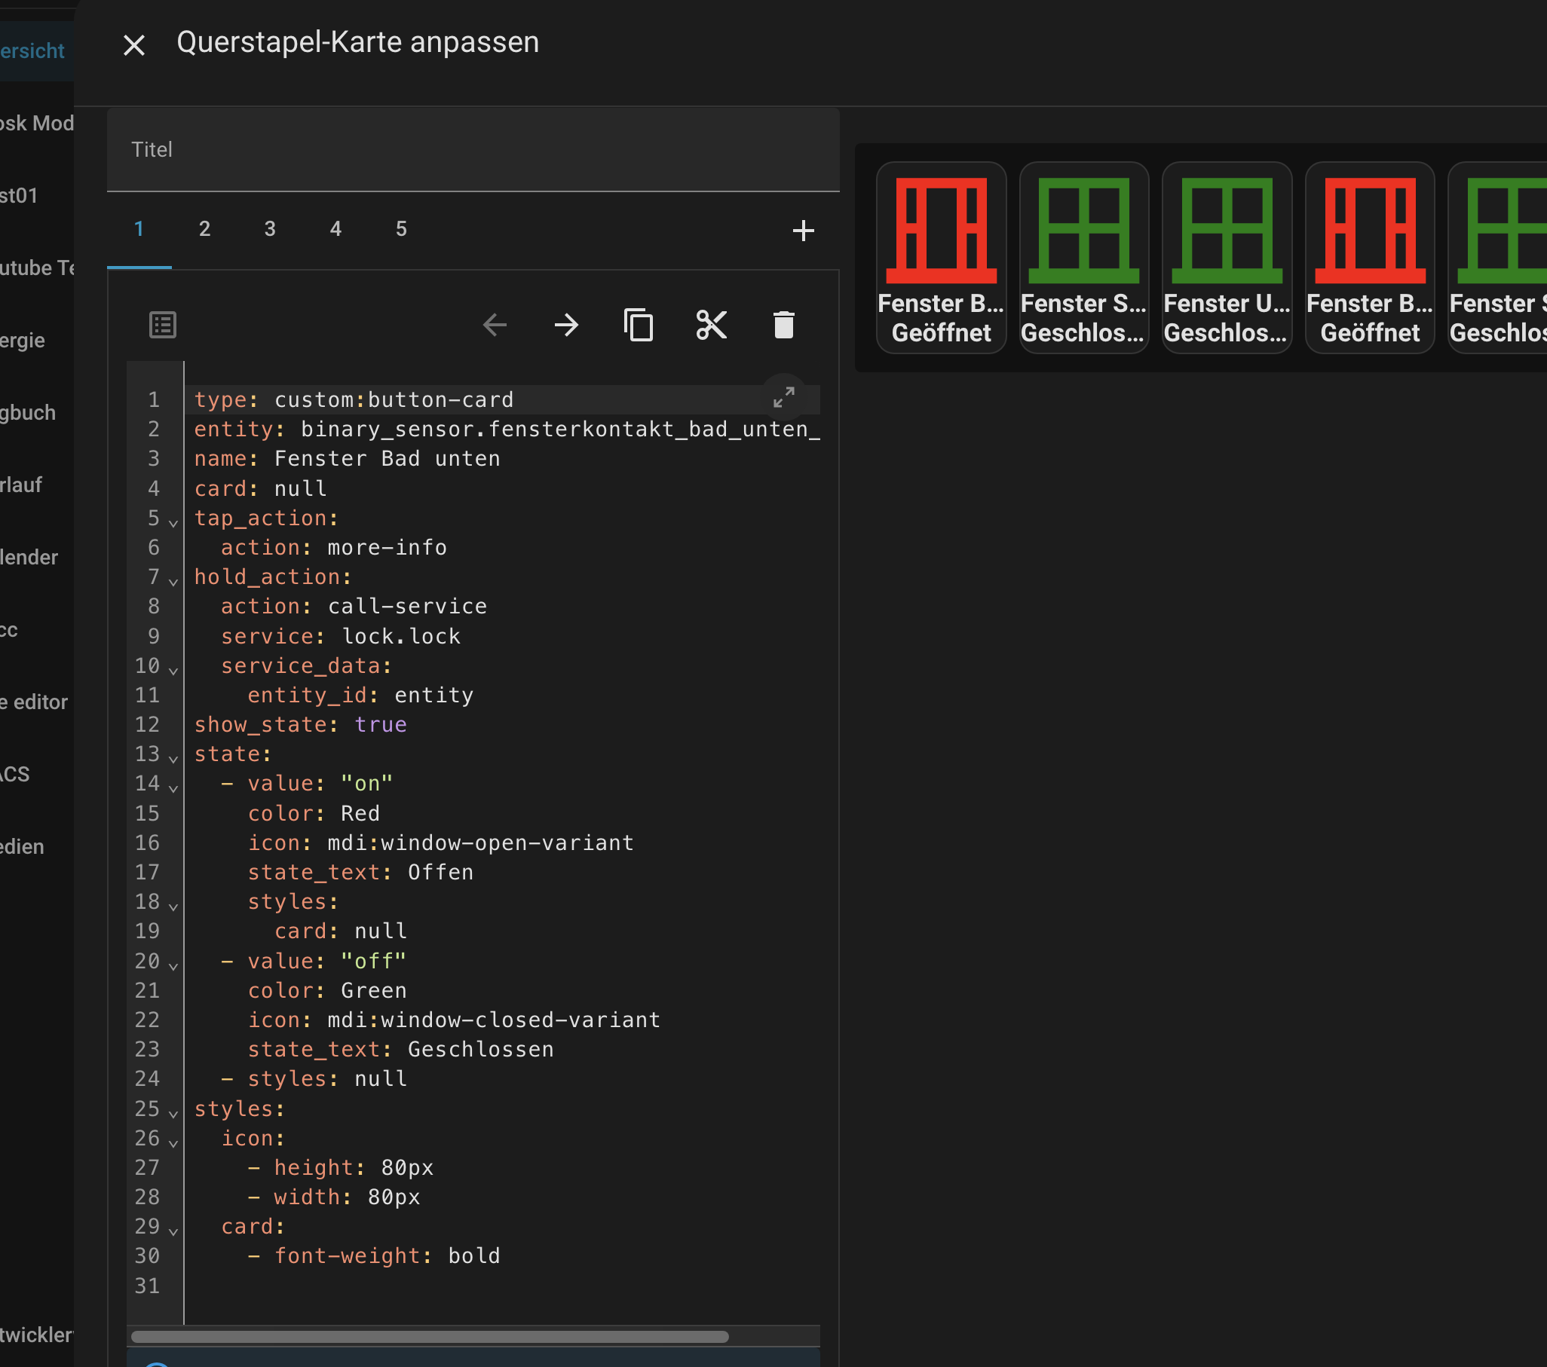1547x1367 pixels.
Task: Switch to visual editor icon
Action: (x=163, y=326)
